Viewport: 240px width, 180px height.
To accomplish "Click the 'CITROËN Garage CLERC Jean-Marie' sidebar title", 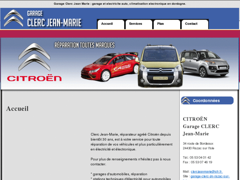I will [x=201, y=126].
